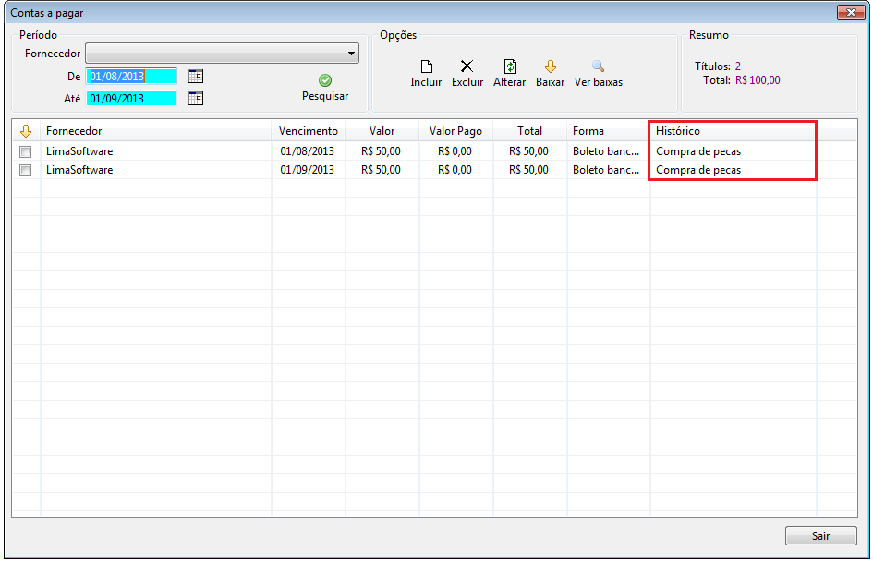Screen dimensions: 873x563
Task: Click the Valor Pago column header
Action: pyautogui.click(x=455, y=131)
